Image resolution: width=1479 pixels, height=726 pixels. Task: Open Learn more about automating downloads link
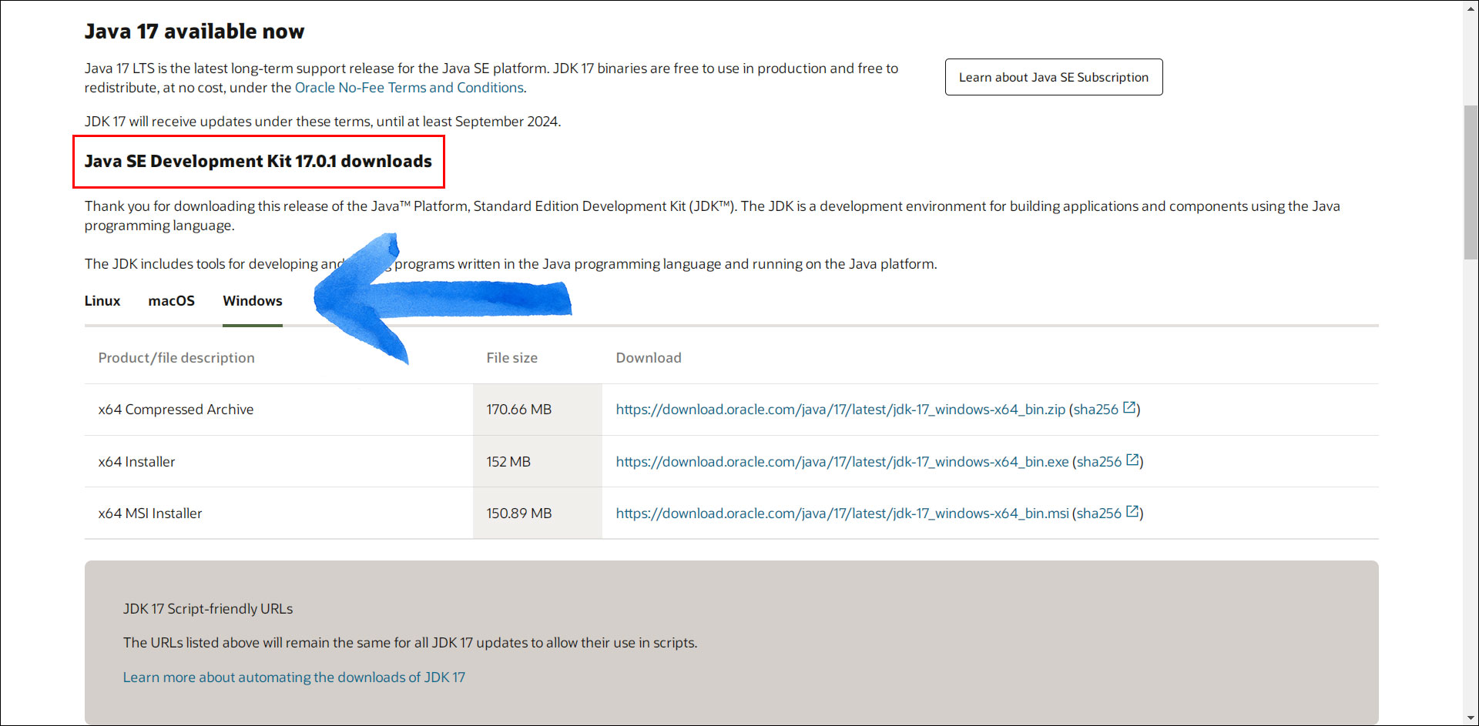click(x=294, y=677)
